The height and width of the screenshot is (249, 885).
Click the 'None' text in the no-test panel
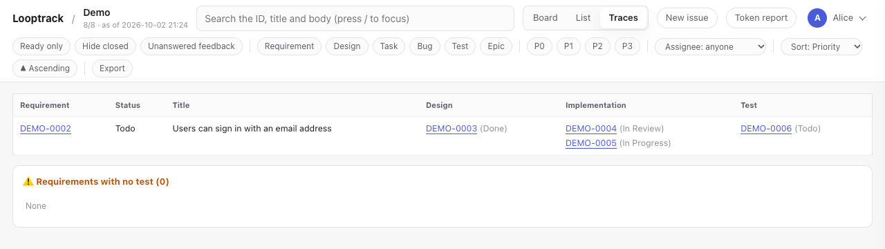(36, 206)
